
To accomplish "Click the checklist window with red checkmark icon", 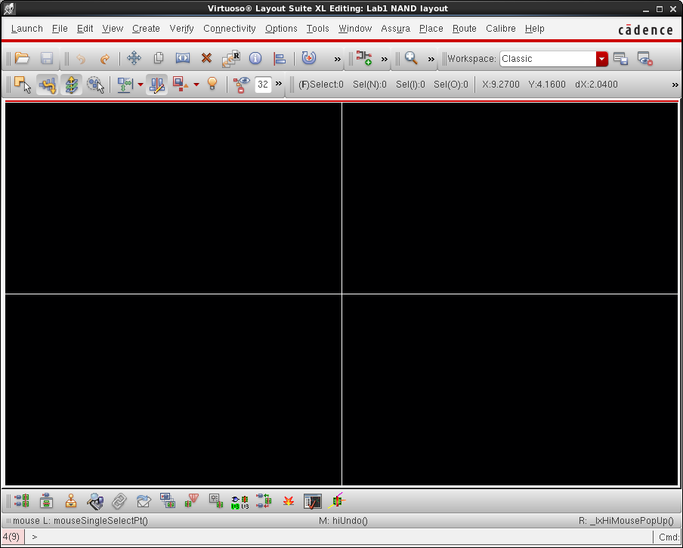I will pos(312,501).
